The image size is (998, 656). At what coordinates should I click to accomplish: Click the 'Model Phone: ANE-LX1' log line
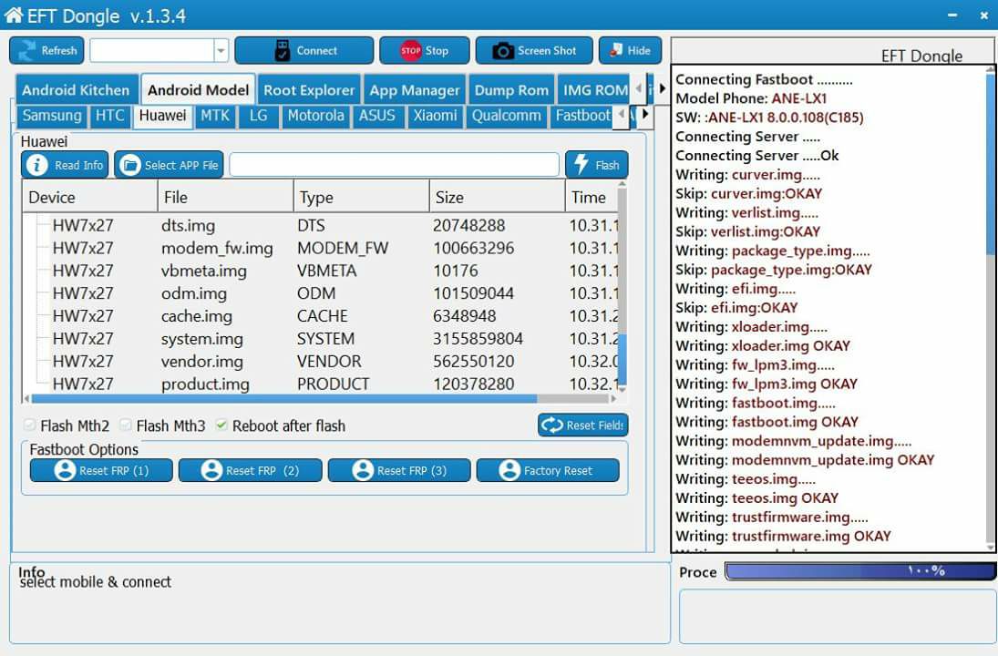pos(751,98)
